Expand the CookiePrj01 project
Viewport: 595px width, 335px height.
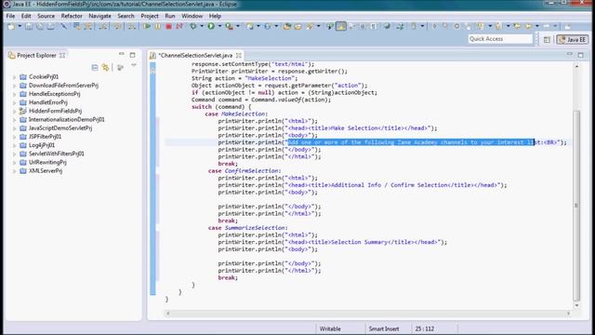[15, 77]
